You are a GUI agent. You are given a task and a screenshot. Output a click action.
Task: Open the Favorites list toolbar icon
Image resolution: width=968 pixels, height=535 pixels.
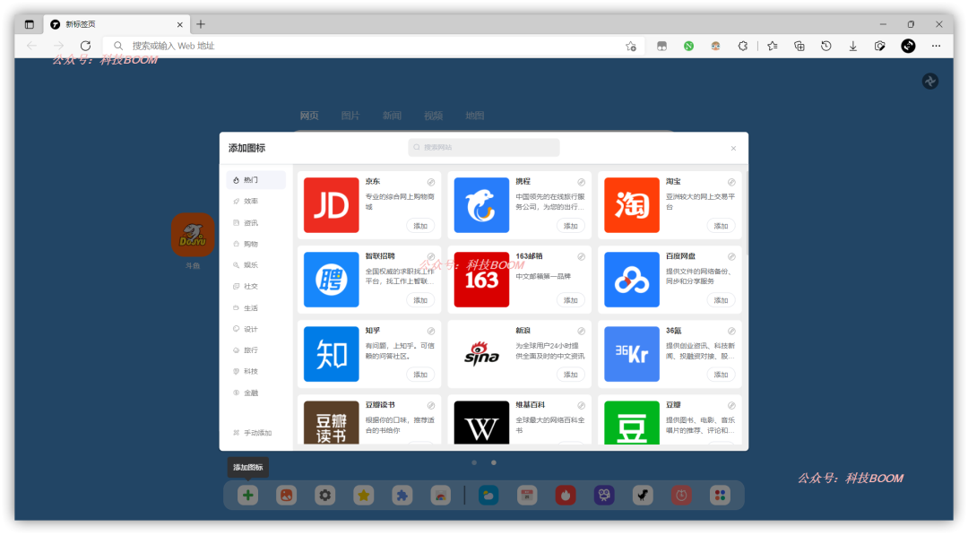tap(773, 47)
